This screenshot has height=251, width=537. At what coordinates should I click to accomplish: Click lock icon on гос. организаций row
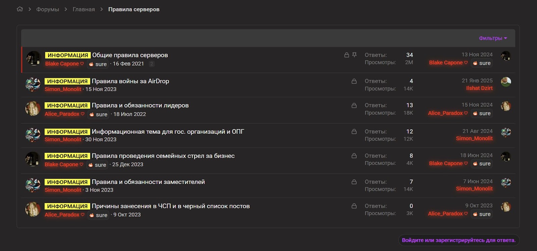click(x=354, y=132)
